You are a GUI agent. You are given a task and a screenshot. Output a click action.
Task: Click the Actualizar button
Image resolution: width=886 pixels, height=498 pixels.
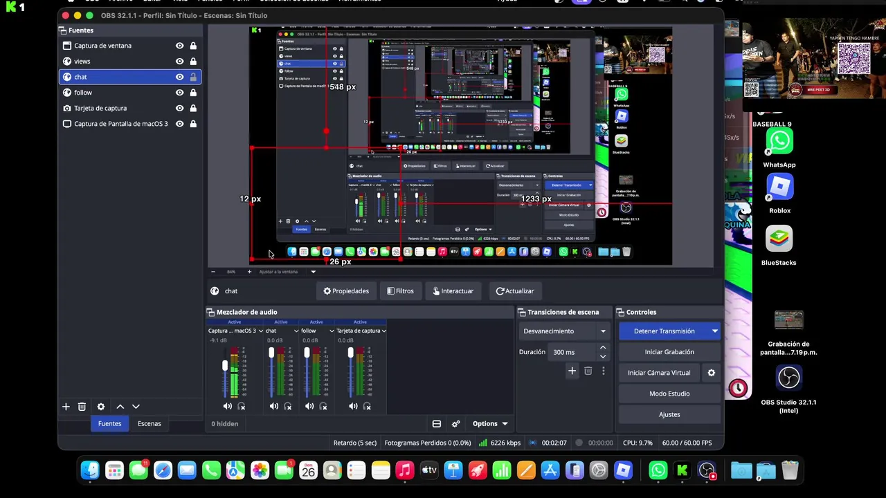click(515, 291)
